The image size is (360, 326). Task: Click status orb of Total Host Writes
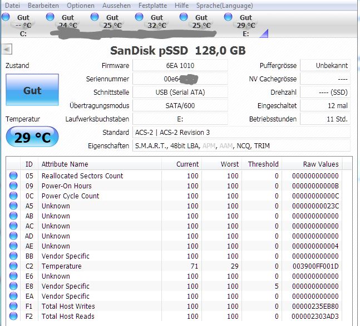point(13,306)
